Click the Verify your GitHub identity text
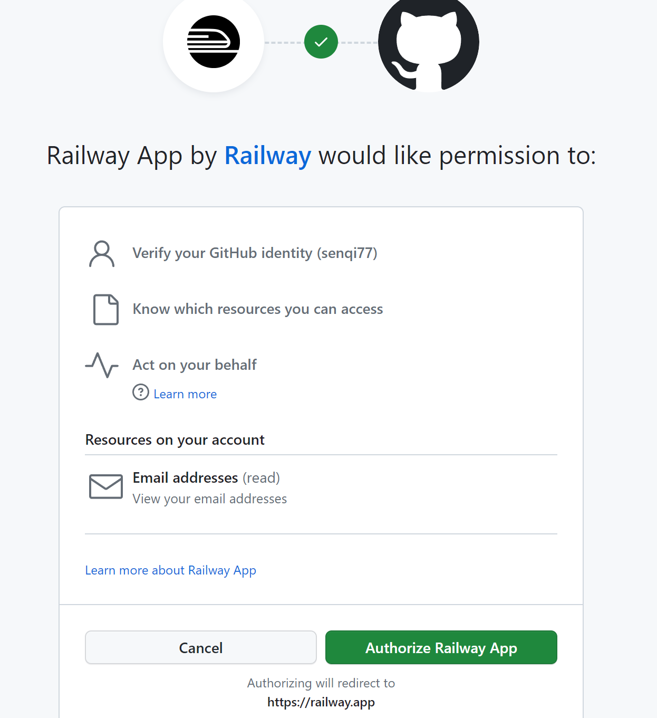657x718 pixels. pyautogui.click(x=255, y=253)
